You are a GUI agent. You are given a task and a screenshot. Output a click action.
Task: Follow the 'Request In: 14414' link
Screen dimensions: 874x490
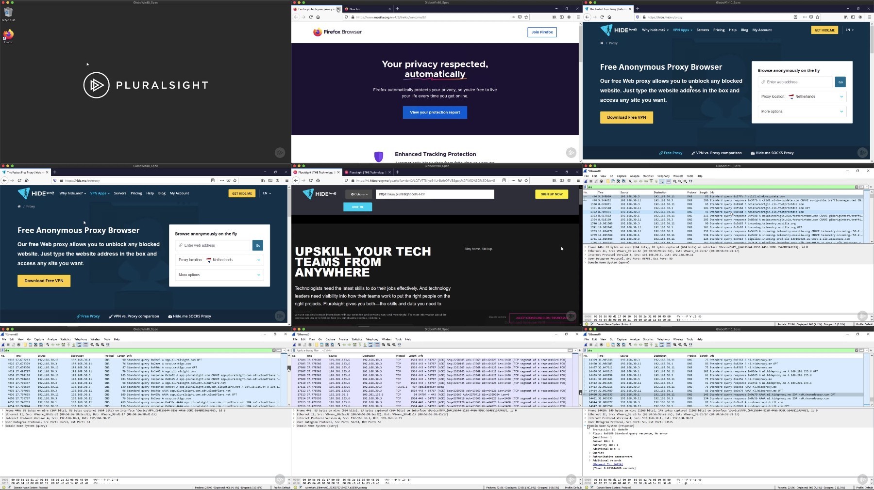607,464
